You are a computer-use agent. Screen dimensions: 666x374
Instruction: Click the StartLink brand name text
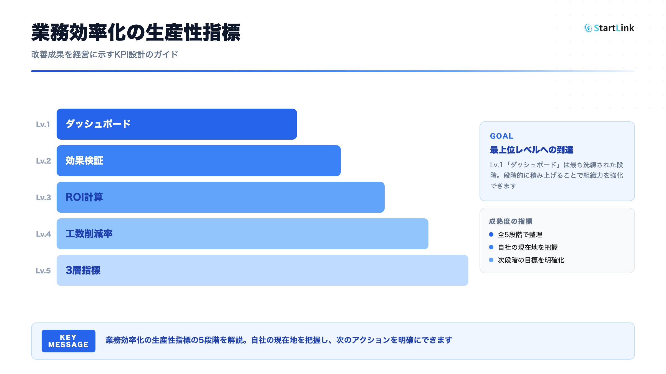point(614,28)
